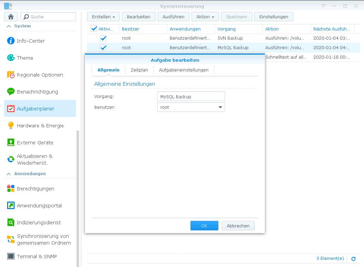
Task: Click the Vorgang name input field
Action: click(191, 97)
